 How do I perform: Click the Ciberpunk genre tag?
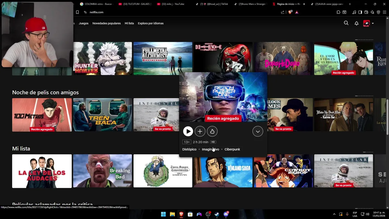(232, 149)
